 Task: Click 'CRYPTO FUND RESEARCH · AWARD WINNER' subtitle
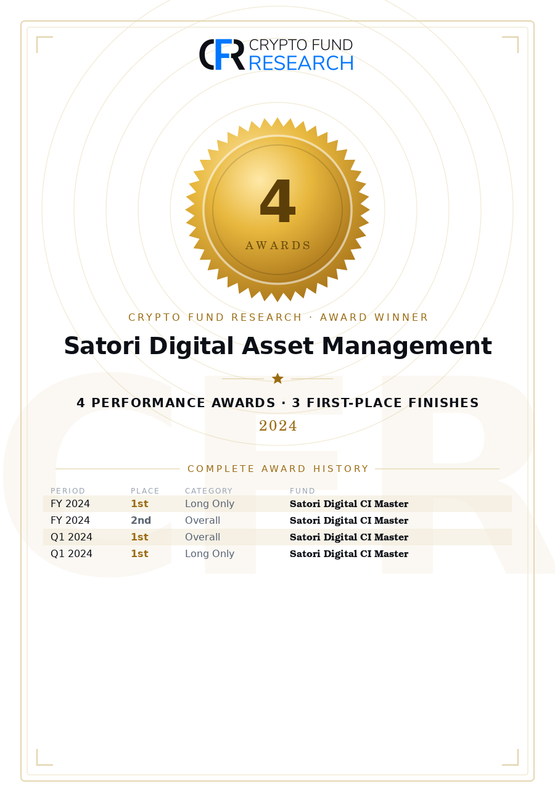tap(277, 318)
